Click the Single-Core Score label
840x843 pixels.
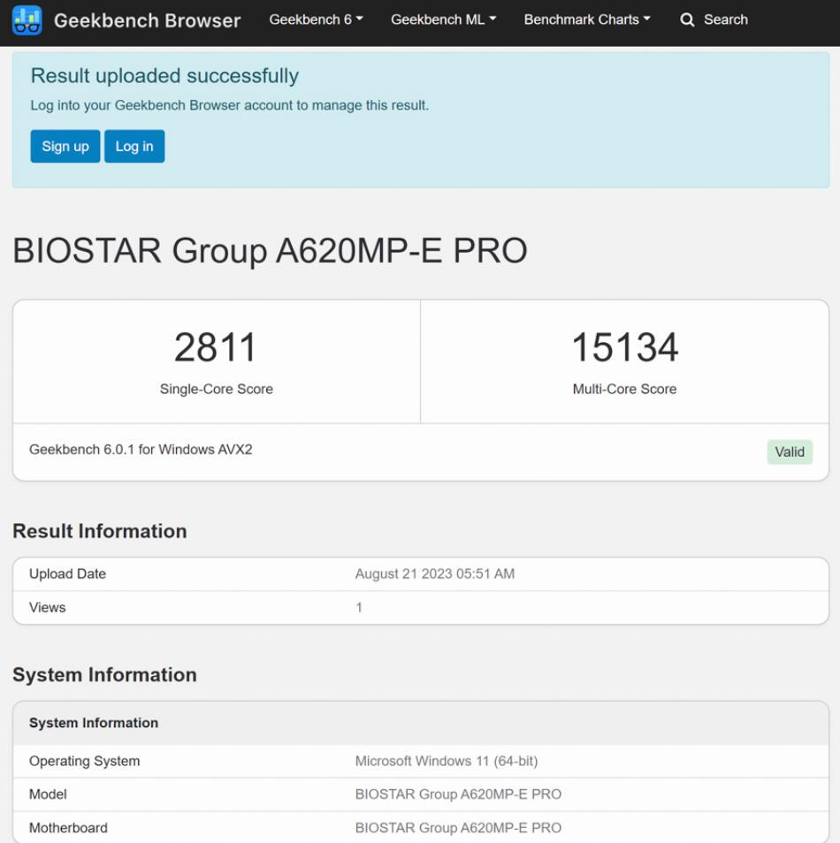coord(217,389)
